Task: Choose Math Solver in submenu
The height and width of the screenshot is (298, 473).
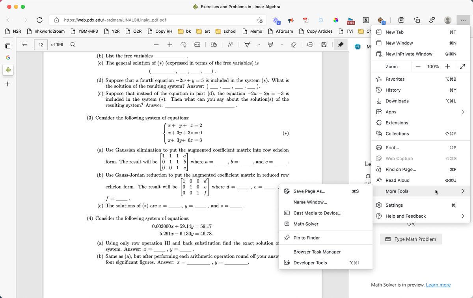Action: [326, 224]
